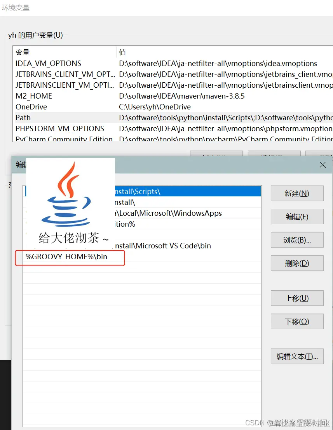The image size is (333, 430).
Task: Select the %GROOVY_HOME%\bin path entry
Action: (142, 257)
